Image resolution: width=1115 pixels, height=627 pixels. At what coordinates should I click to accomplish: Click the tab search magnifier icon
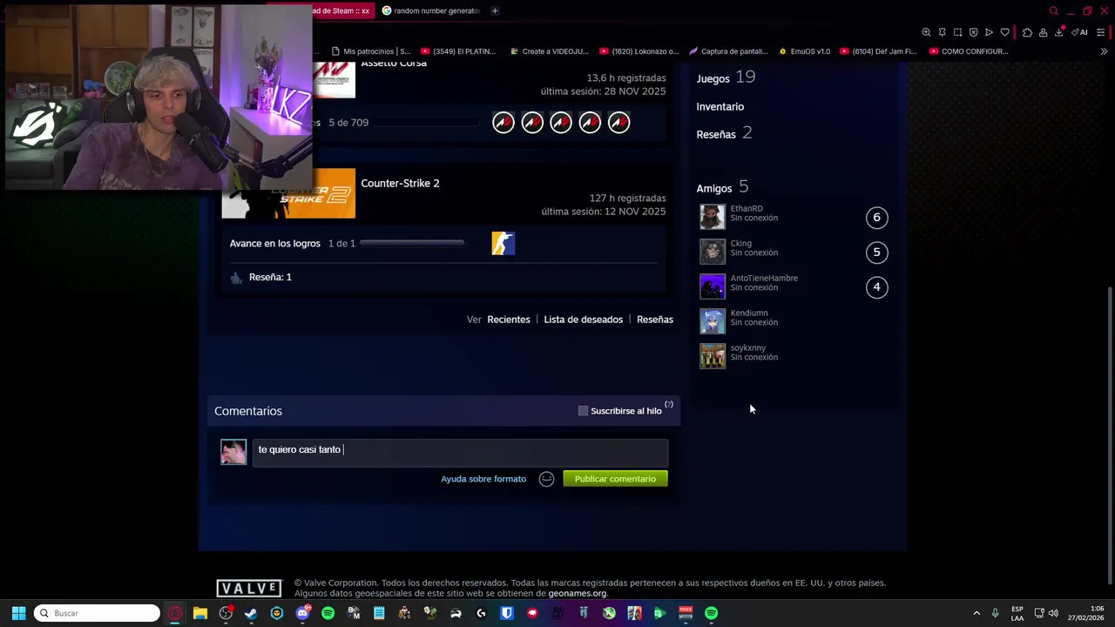(x=1053, y=10)
